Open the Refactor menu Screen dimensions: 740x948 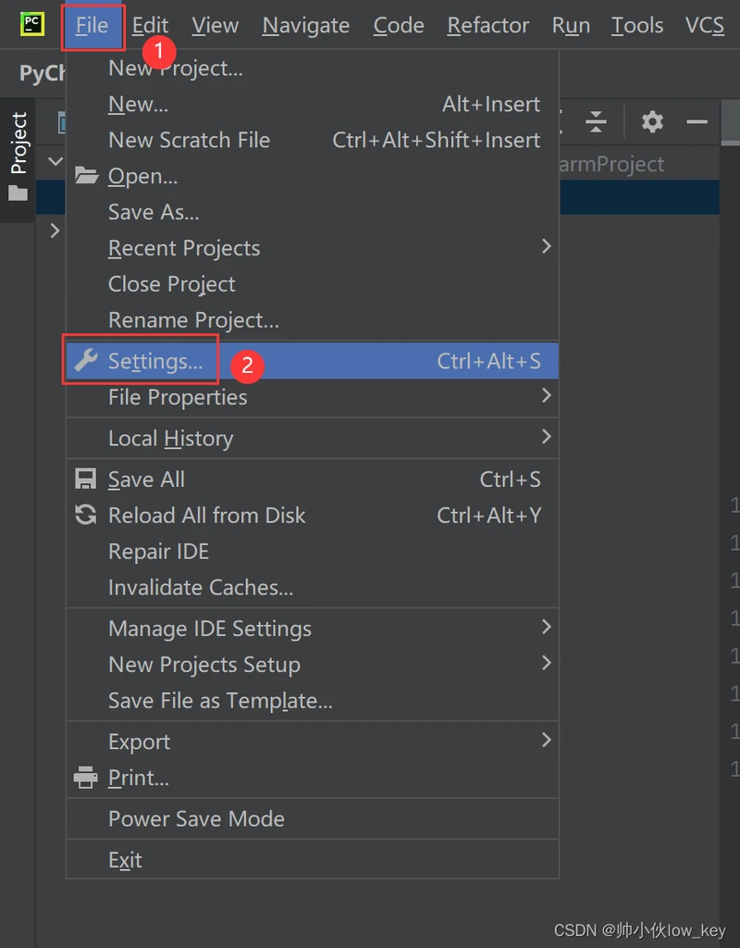[x=487, y=25]
